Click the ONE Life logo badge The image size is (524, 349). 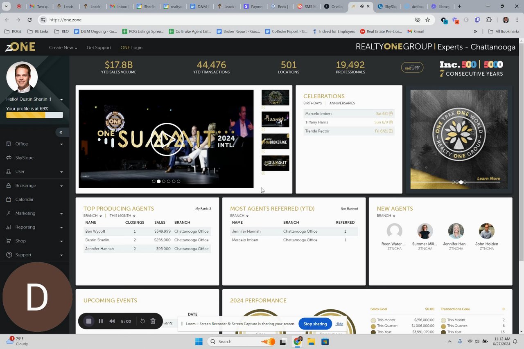[412, 68]
